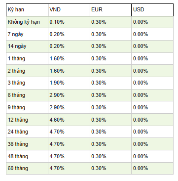
Task: Click the Kỳ hạn column header
Action: 27,10
